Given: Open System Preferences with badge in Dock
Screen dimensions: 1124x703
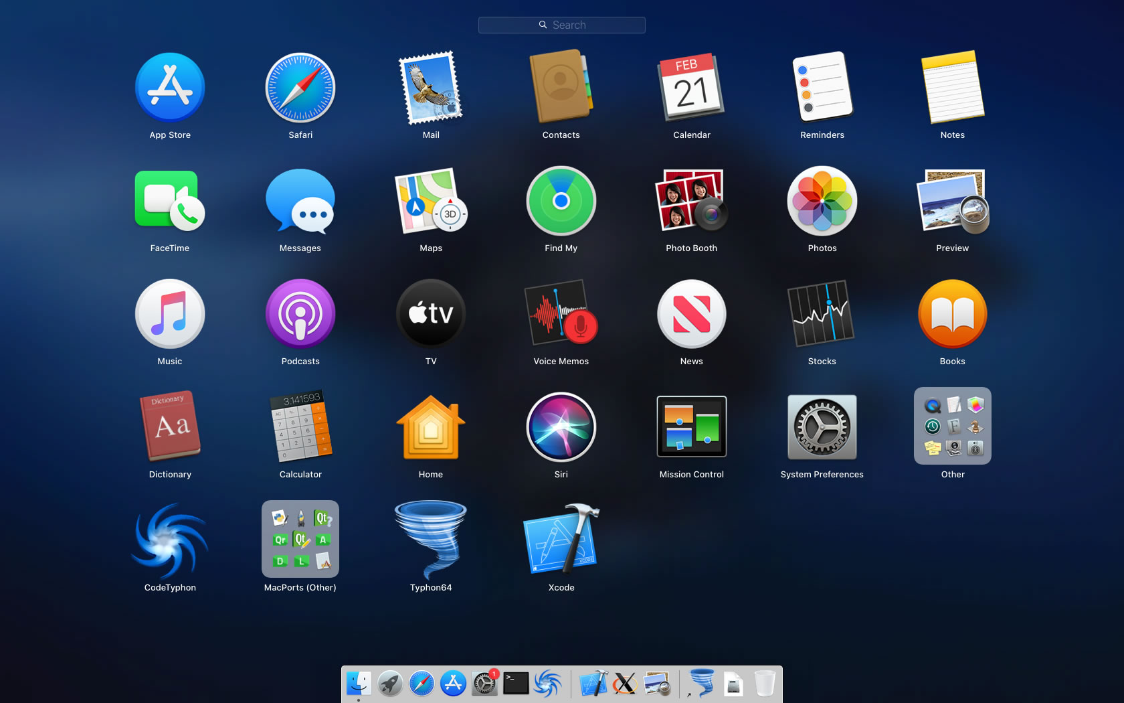Looking at the screenshot, I should 484,684.
